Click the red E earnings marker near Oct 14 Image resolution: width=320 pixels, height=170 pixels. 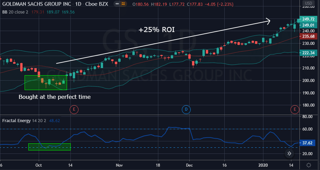coord(74,110)
